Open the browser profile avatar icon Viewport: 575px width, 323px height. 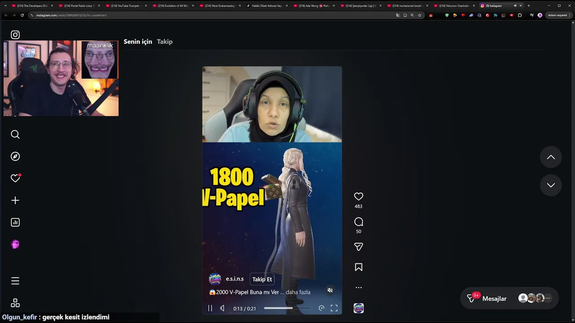tap(540, 15)
